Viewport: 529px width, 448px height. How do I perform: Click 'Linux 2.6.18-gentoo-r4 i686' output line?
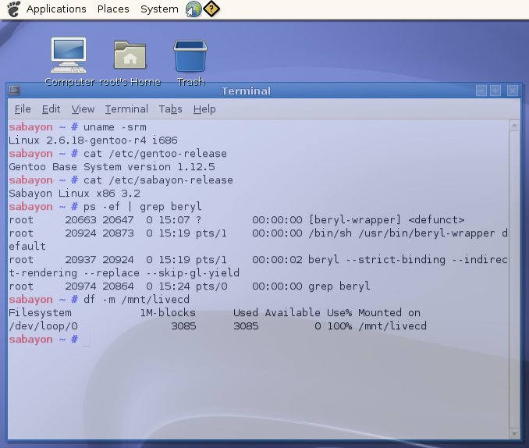(x=93, y=140)
